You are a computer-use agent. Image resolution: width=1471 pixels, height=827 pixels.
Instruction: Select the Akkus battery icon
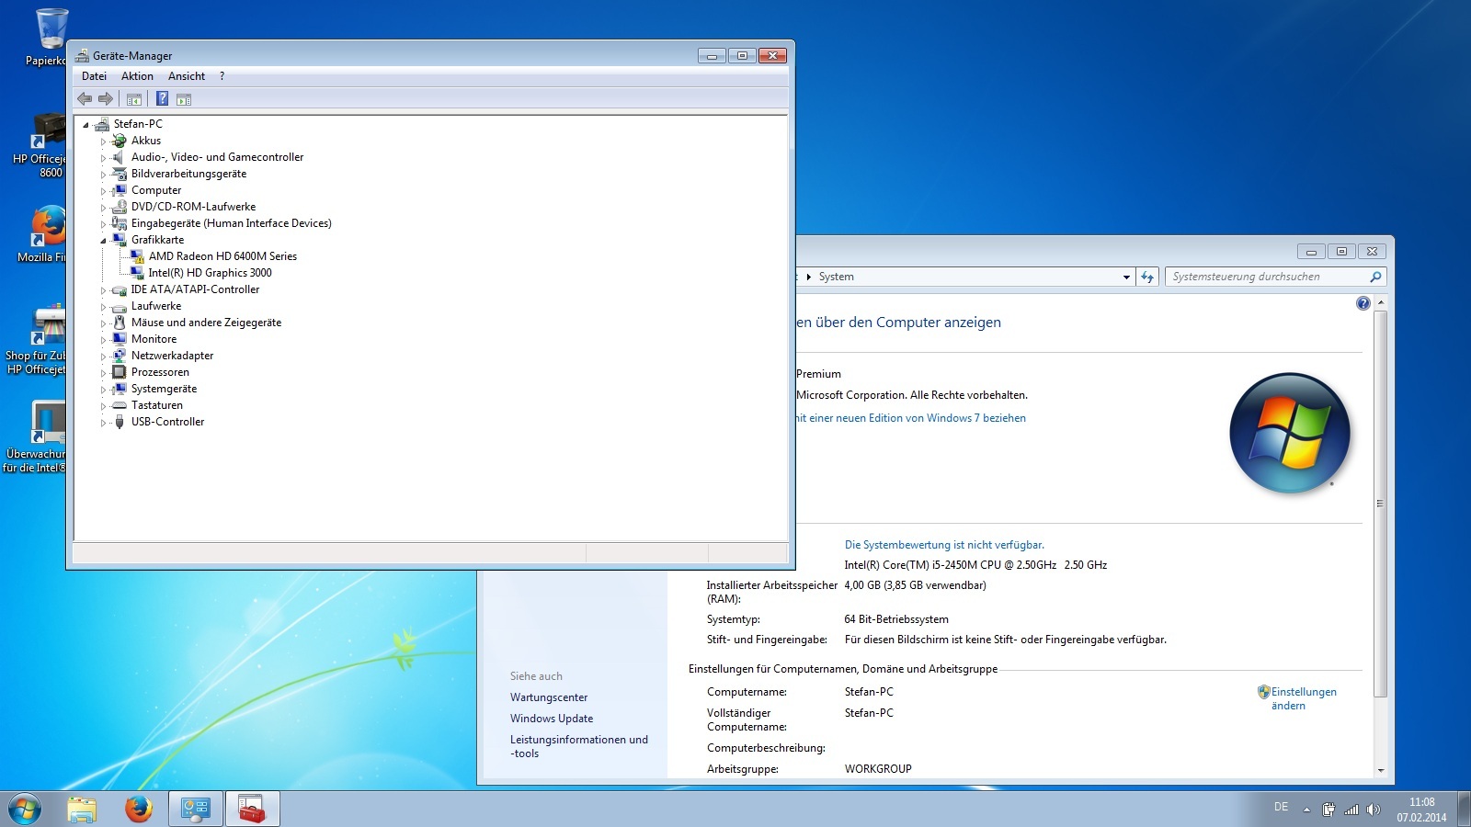[x=119, y=141]
